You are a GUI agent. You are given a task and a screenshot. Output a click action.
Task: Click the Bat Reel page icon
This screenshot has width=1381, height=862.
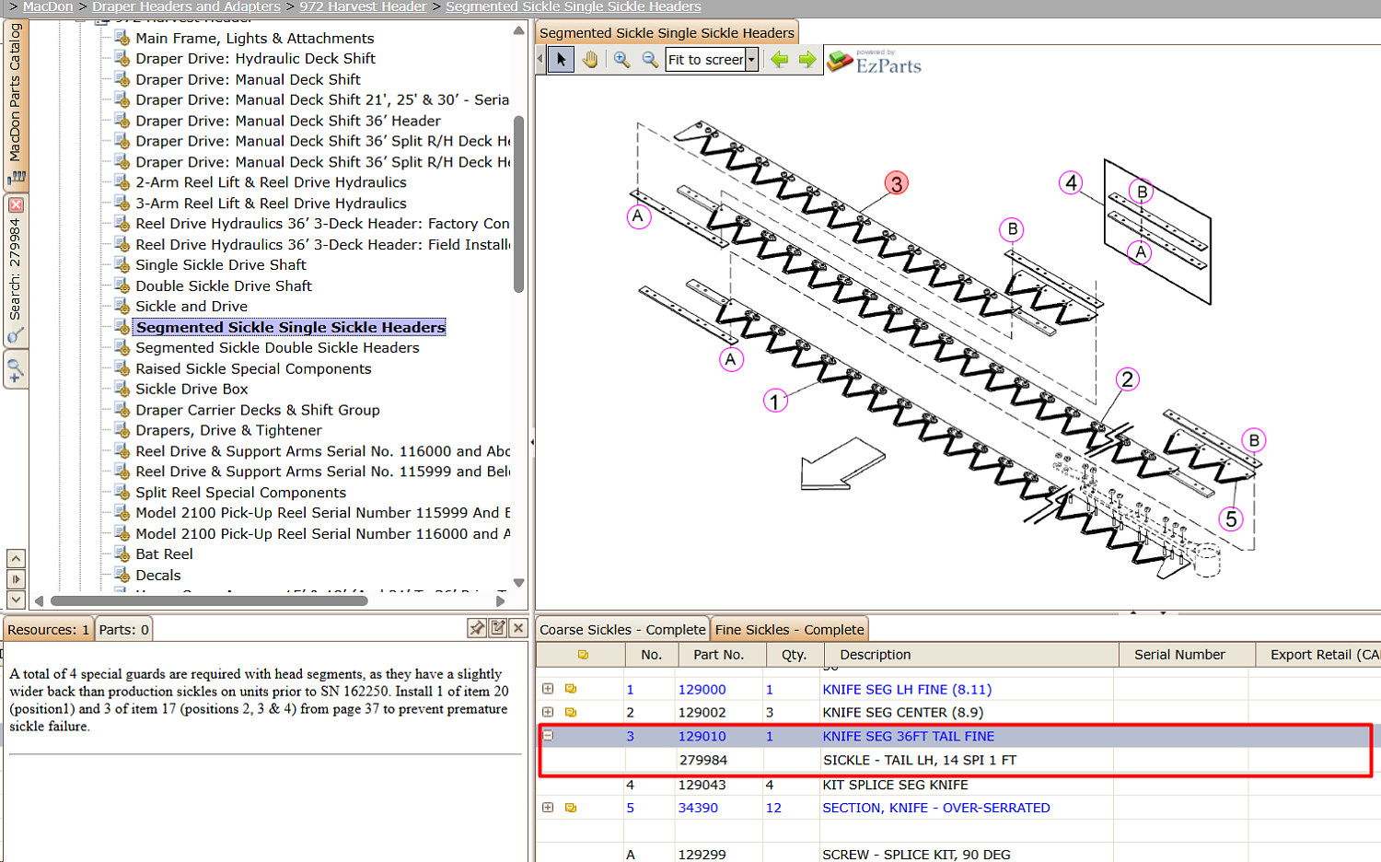(x=122, y=554)
